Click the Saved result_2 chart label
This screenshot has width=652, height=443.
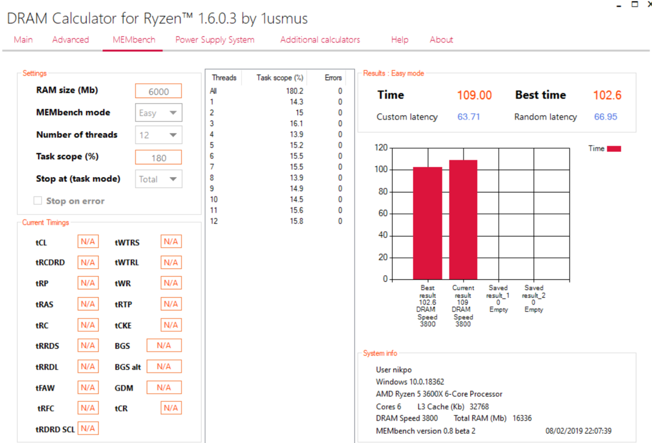534,299
